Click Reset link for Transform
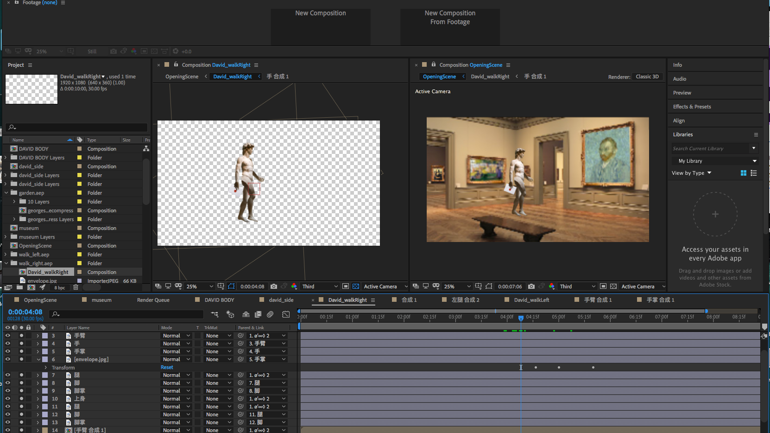Screen dimensions: 770x433 pyautogui.click(x=167, y=367)
